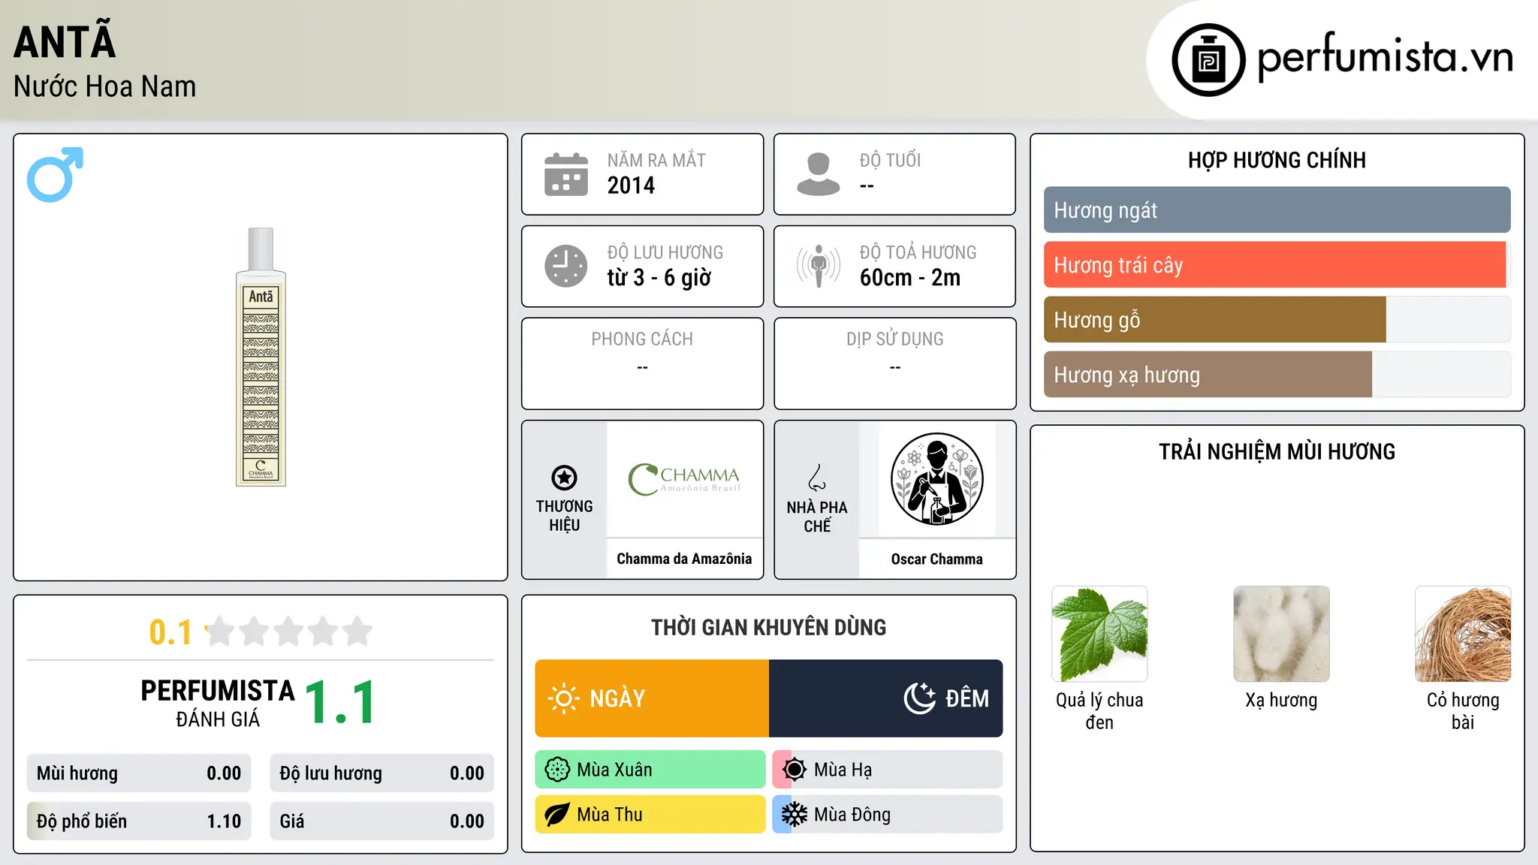Viewport: 1538px width, 865px height.
Task: Select the Hương xạ hương accord bar
Action: coord(1277,375)
